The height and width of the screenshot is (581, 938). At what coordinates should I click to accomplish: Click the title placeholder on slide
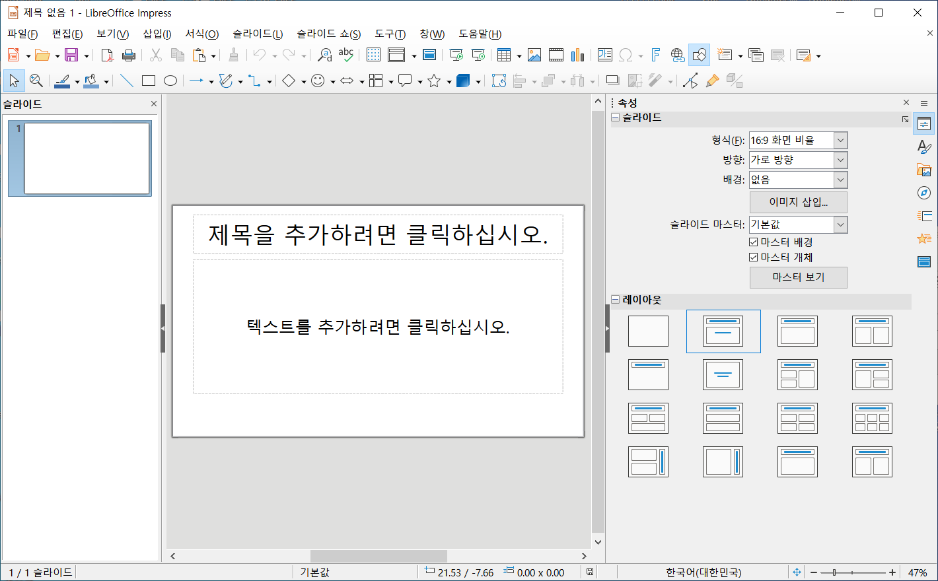tap(378, 234)
